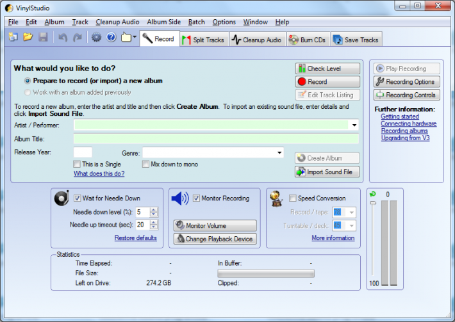The width and height of the screenshot is (455, 322).
Task: Click the blue speaker icon
Action: point(180,198)
